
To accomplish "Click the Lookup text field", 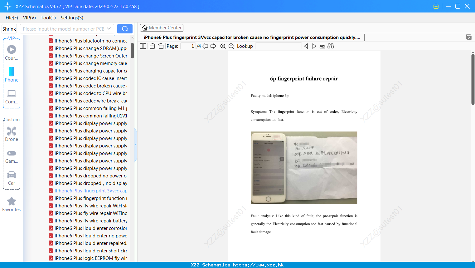I will point(278,46).
